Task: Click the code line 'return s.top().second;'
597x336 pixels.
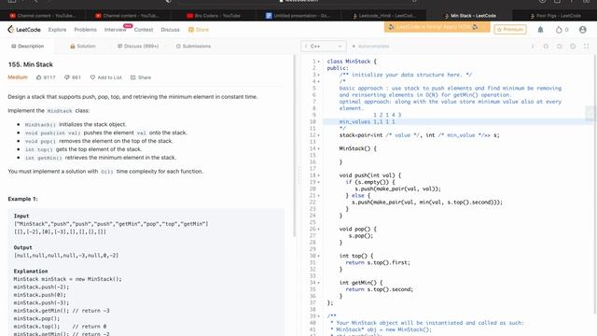Action: [379, 289]
